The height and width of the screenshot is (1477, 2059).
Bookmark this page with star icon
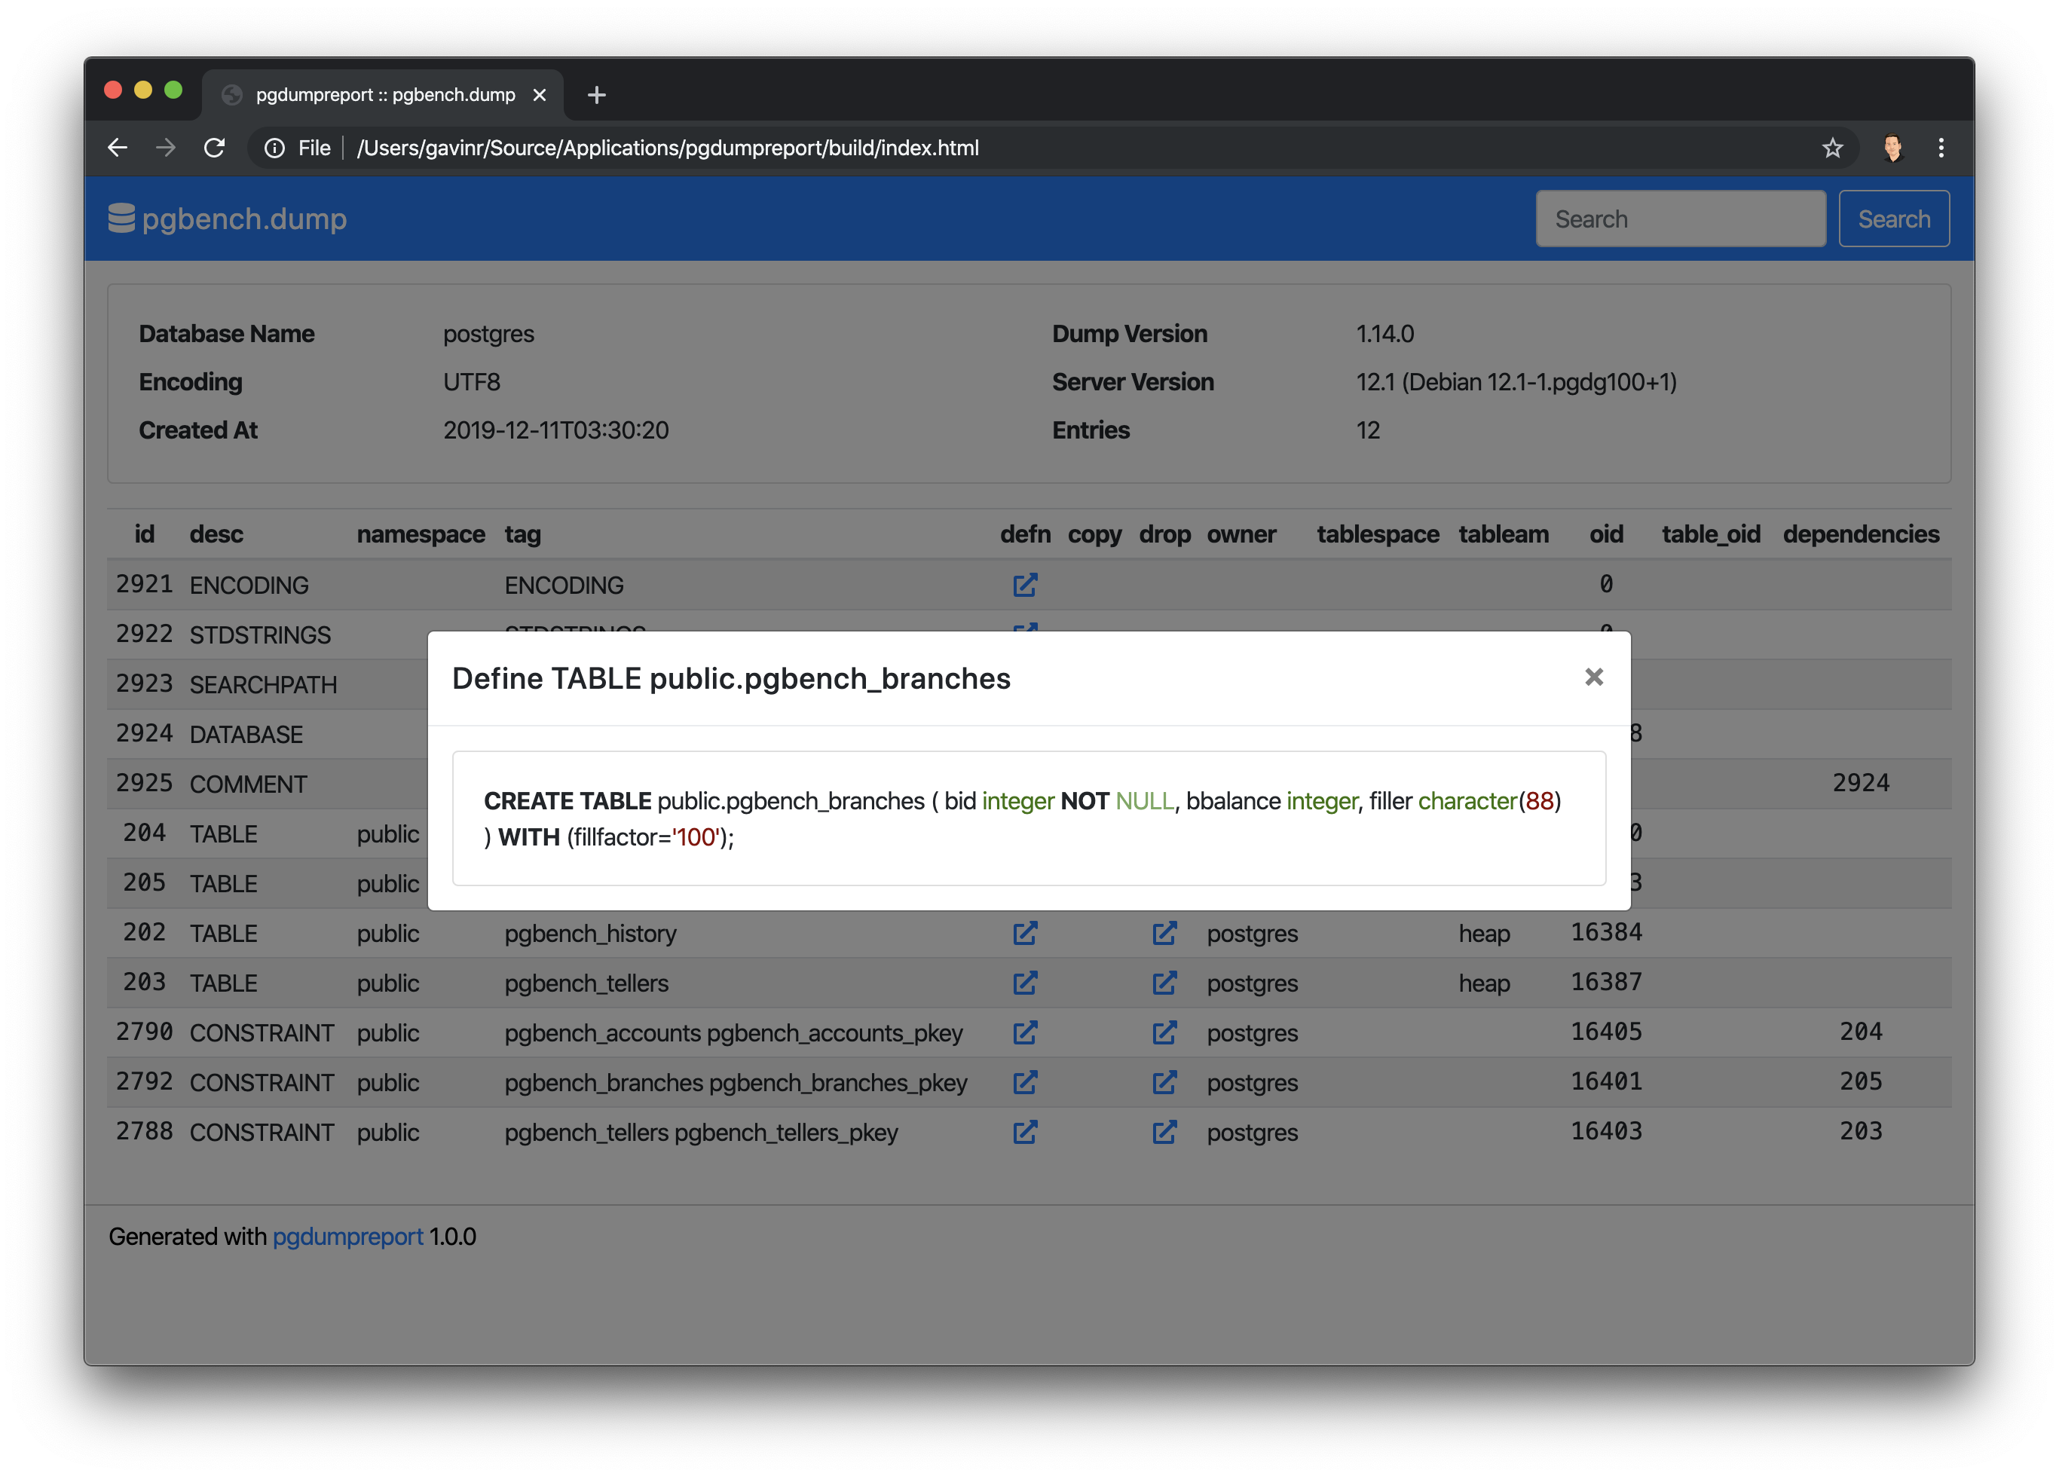click(x=1832, y=148)
